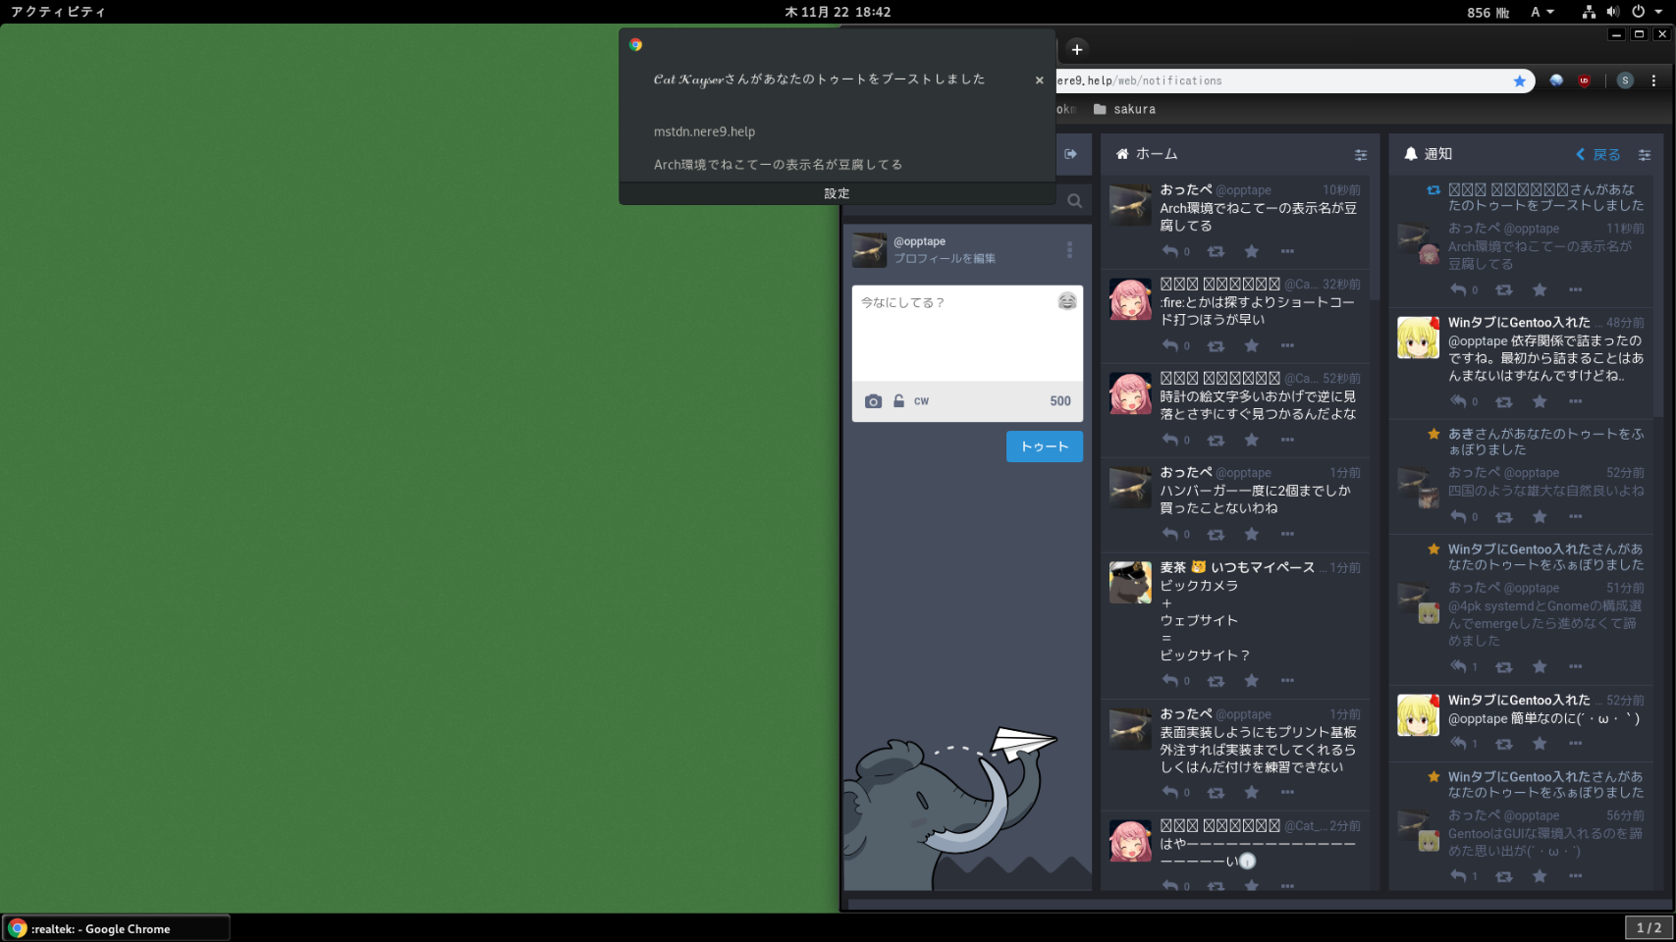The image size is (1676, 942).
Task: Open WinタブにGentoo入れた avatar in notifications
Action: tap(1418, 338)
